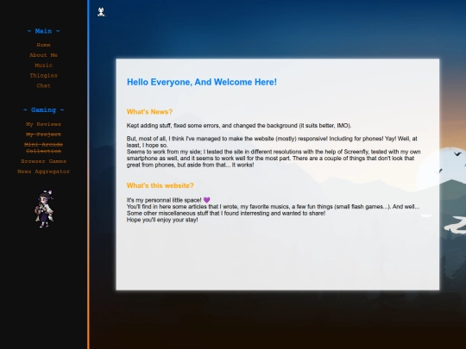
Task: Open the Chat page
Action: click(x=43, y=85)
